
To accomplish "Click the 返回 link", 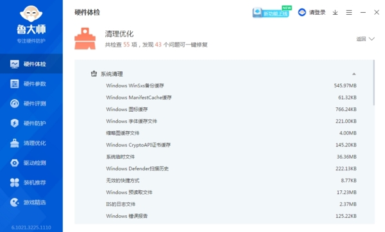I will click(361, 39).
